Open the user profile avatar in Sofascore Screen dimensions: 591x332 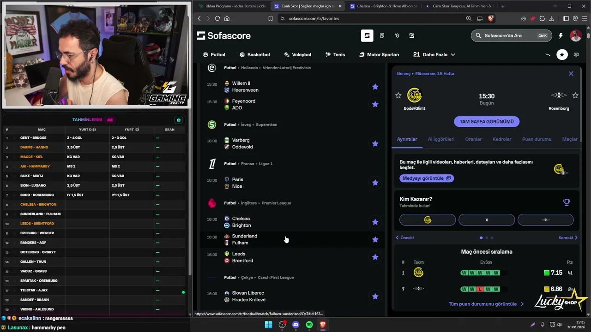[576, 36]
